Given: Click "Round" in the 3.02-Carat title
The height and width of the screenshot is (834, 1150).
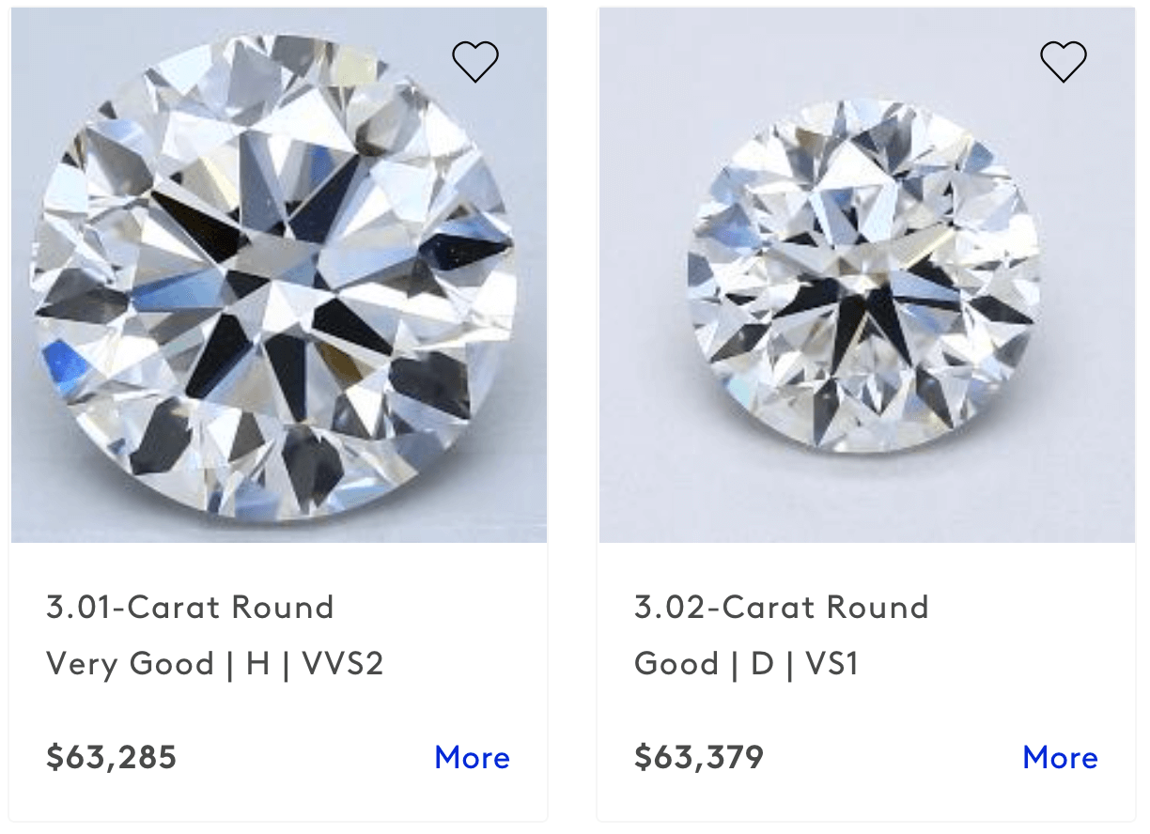Looking at the screenshot, I should pos(877,608).
